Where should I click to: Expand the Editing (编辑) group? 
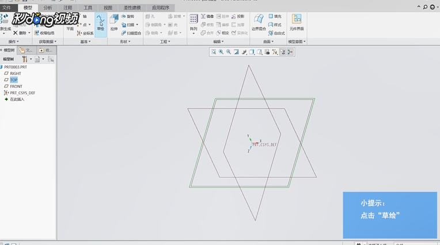[x=218, y=42]
